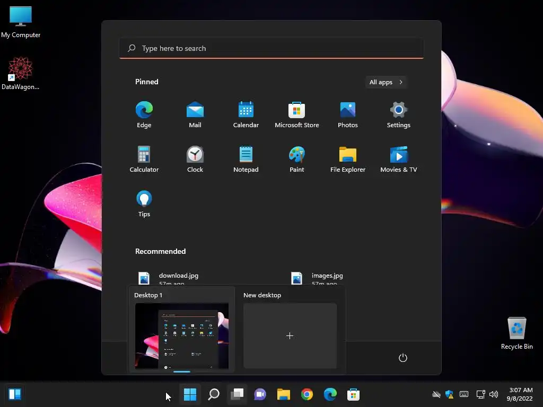Open Microsoft Store from pinned apps
Image resolution: width=543 pixels, height=407 pixels.
(297, 114)
